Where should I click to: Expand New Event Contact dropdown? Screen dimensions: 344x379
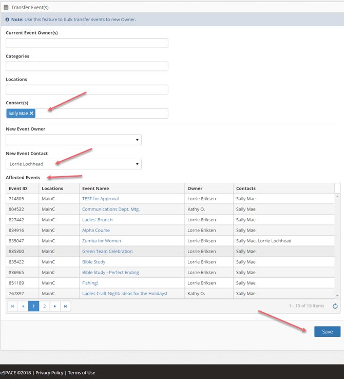73,164
